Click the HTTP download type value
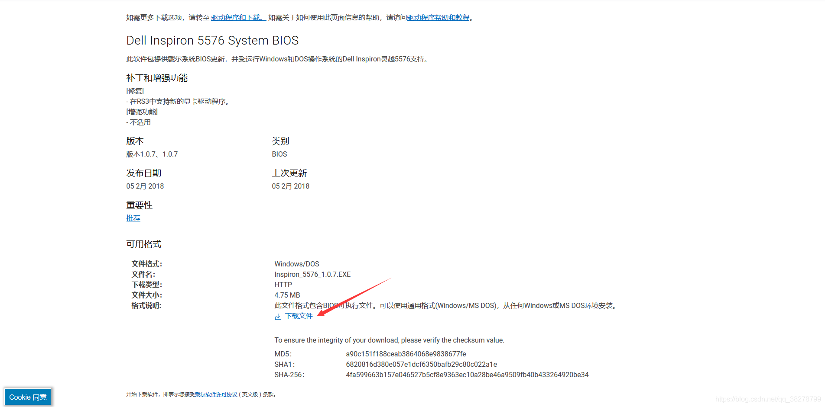 click(283, 285)
